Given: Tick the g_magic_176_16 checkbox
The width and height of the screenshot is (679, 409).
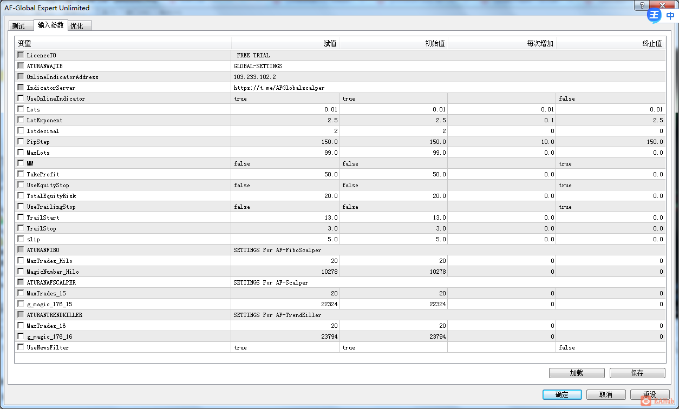Looking at the screenshot, I should 21,337.
